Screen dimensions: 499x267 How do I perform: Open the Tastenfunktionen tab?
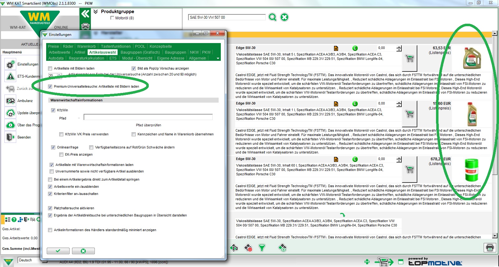pyautogui.click(x=116, y=46)
